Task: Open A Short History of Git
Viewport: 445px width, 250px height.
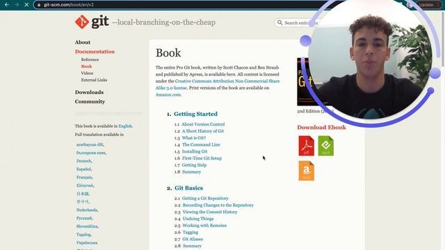Action: (203, 131)
